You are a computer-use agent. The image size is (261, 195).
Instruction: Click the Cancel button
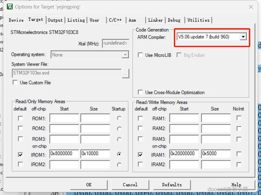tap(130, 185)
